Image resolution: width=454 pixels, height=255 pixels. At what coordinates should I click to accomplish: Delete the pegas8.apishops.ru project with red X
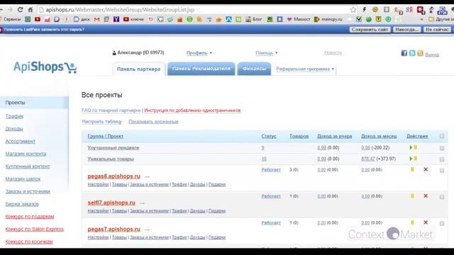click(426, 169)
